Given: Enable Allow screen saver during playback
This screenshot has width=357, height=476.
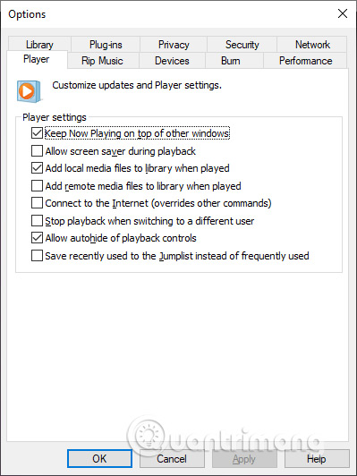Looking at the screenshot, I should (37, 151).
